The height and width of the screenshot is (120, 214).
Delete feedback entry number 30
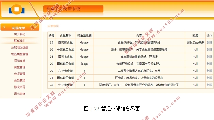pos(209,71)
